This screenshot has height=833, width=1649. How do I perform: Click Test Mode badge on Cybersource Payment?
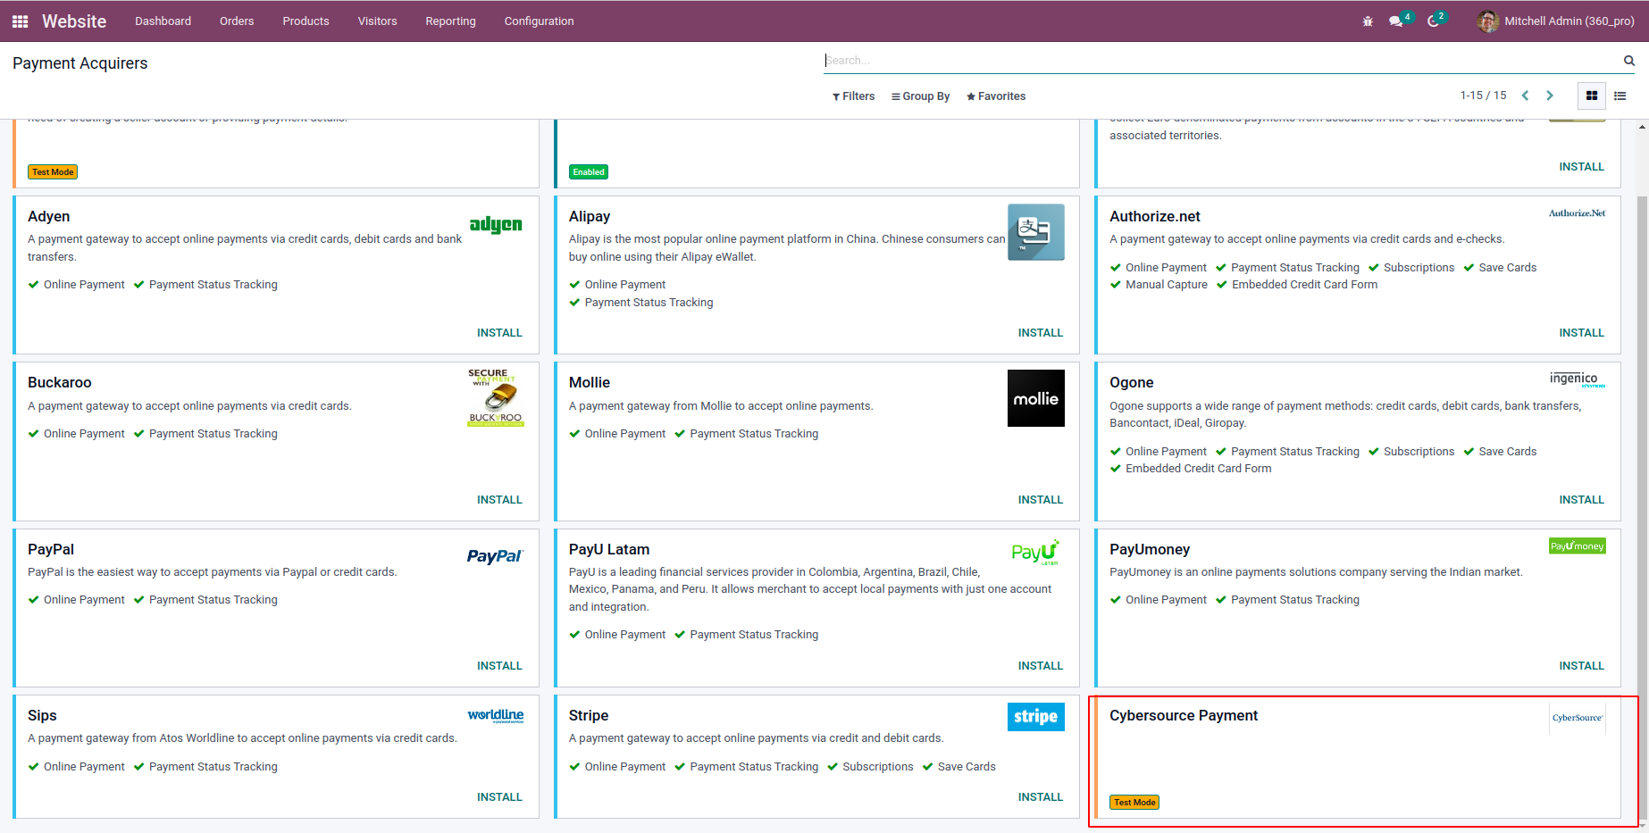click(1134, 803)
